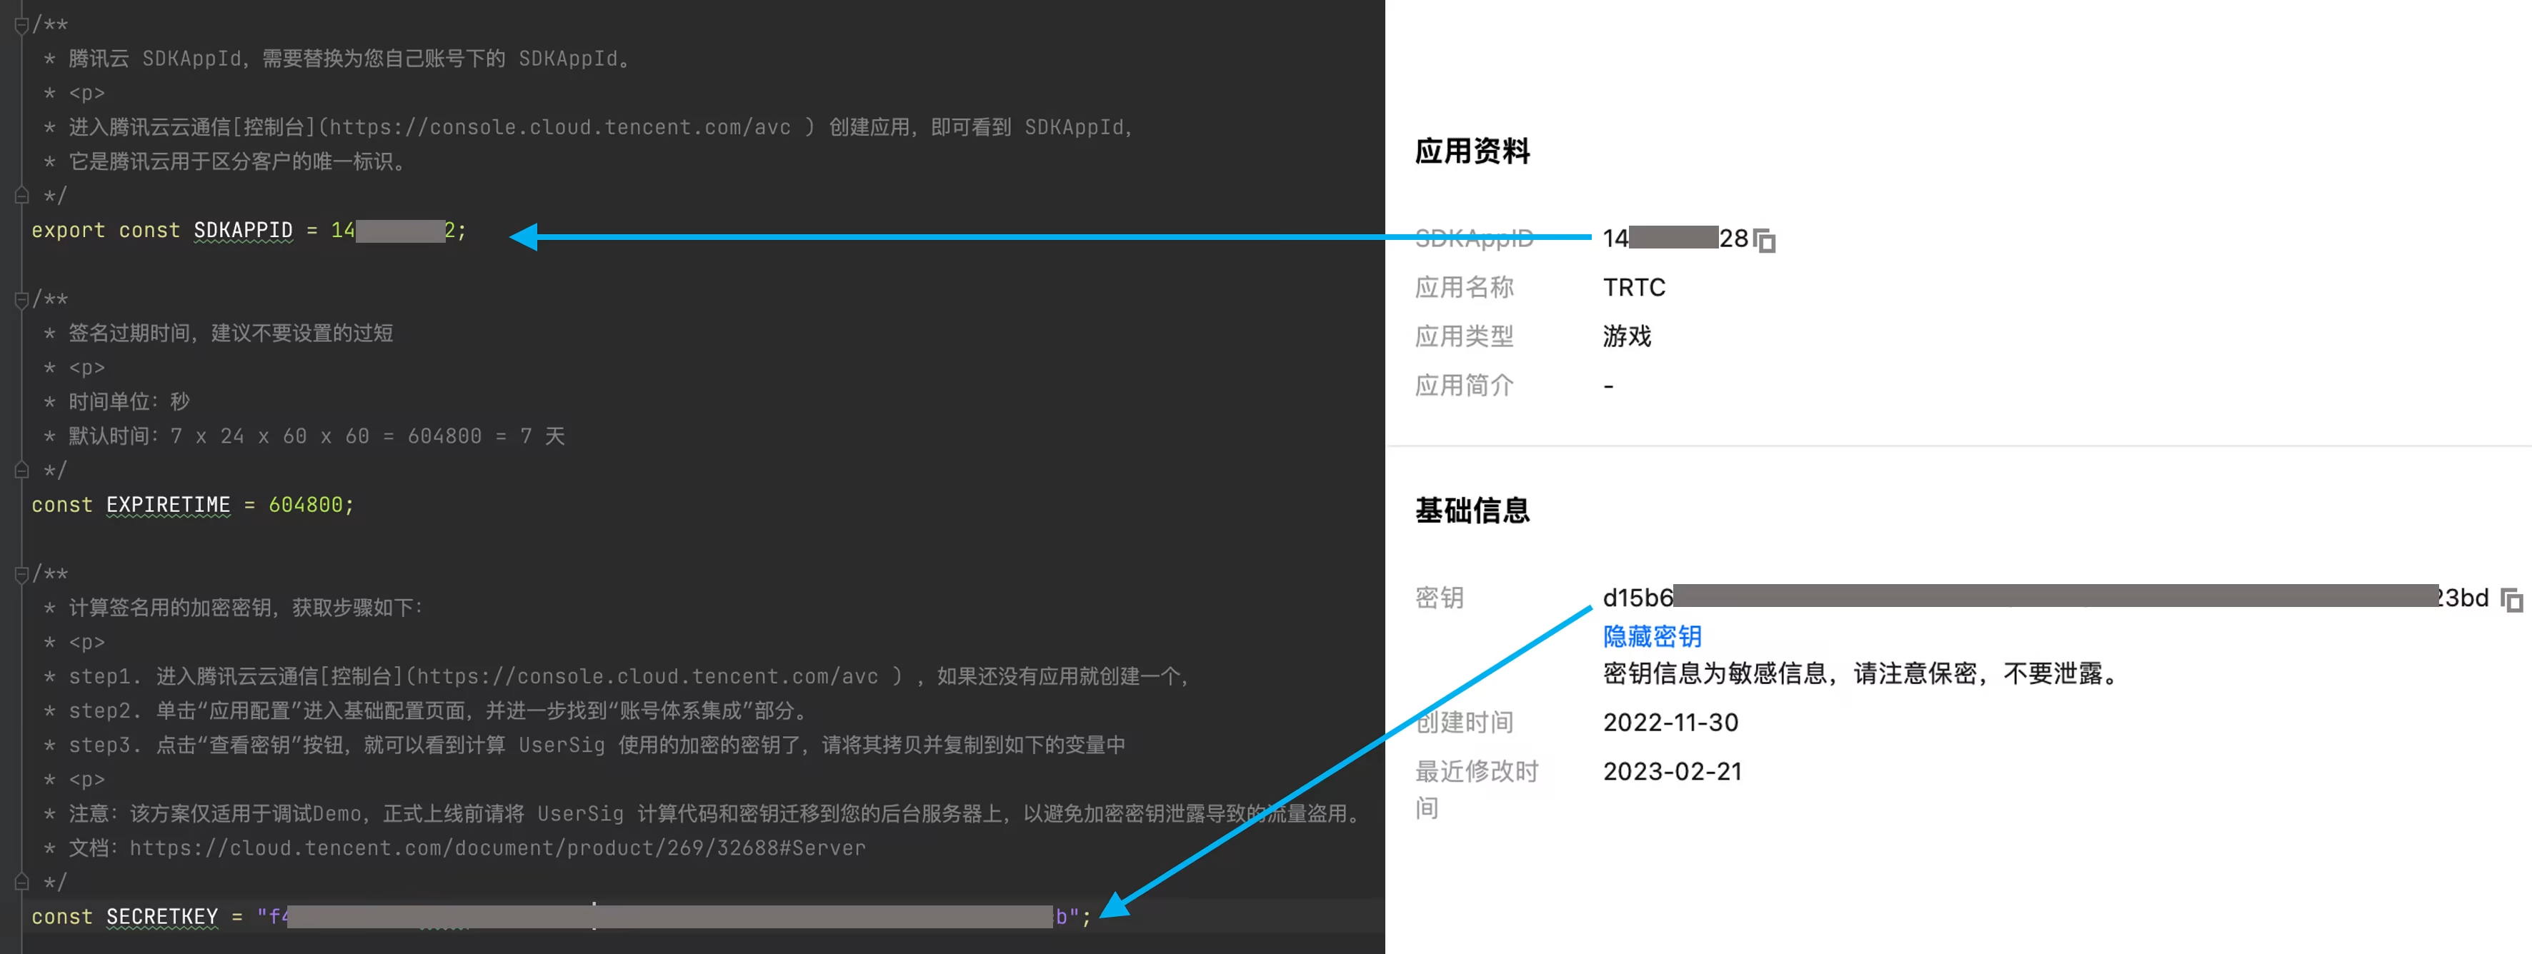The image size is (2532, 954).
Task: Click the copy icon next to SDKAppID
Action: [1765, 240]
